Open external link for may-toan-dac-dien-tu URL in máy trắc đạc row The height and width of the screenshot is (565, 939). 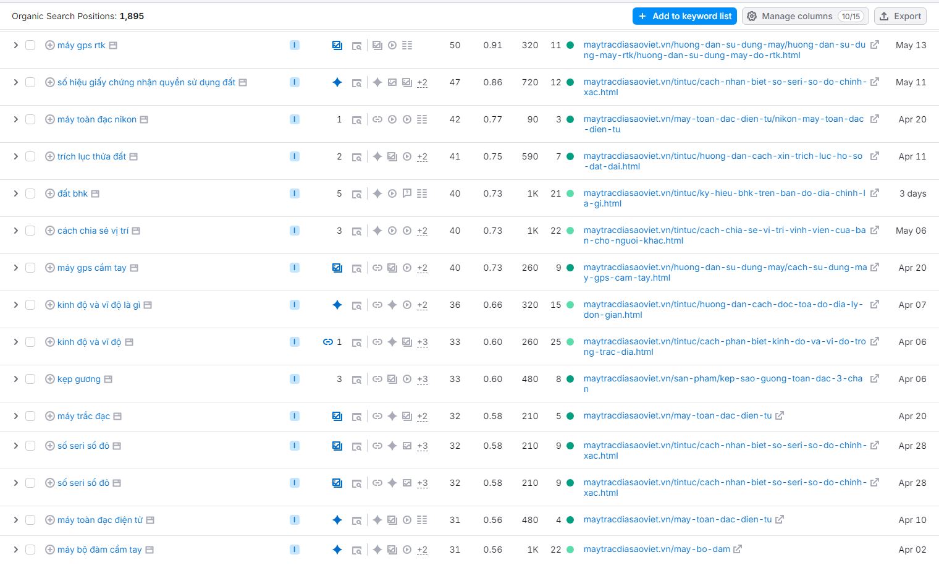pos(780,416)
